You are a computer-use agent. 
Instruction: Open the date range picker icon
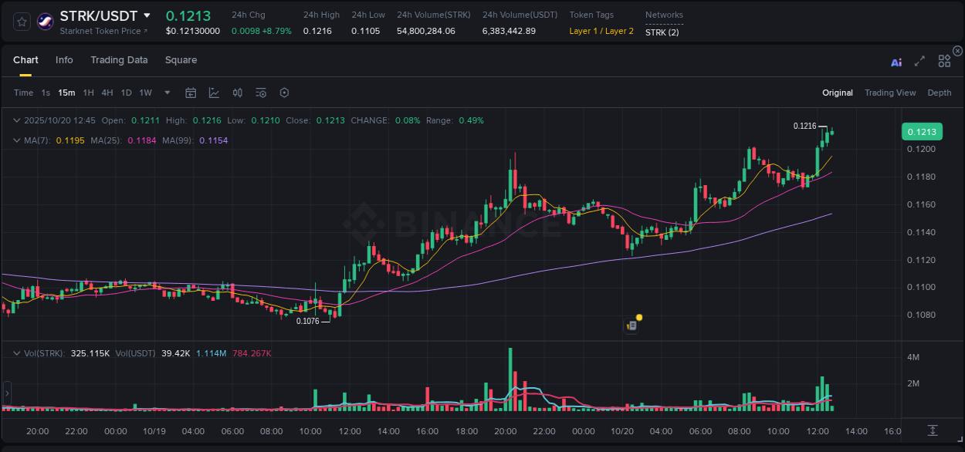(x=191, y=93)
